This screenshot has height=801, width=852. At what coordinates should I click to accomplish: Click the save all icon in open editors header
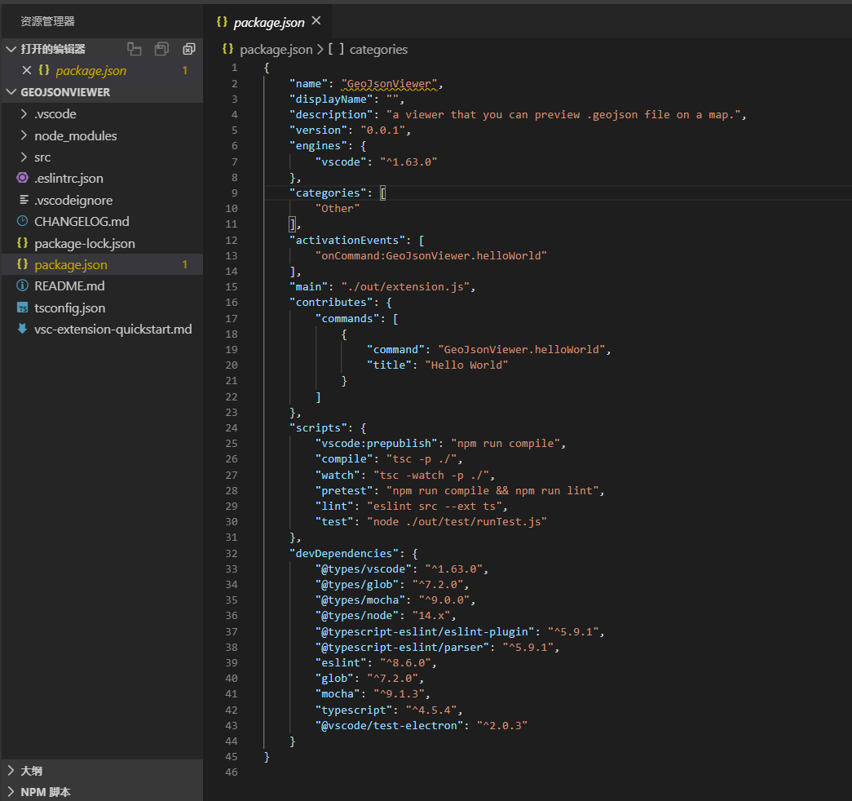tap(161, 49)
